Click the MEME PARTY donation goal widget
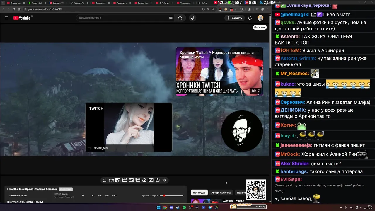The image size is (375, 211). 248,207
